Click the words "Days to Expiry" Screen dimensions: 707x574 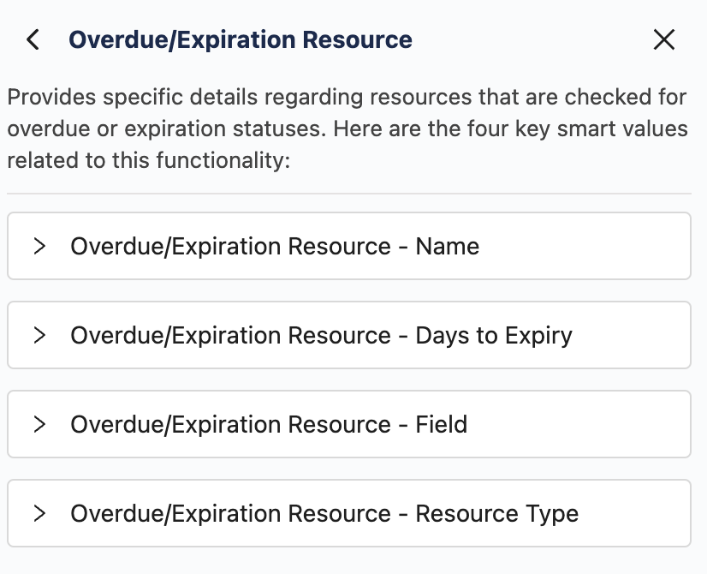pyautogui.click(x=494, y=335)
